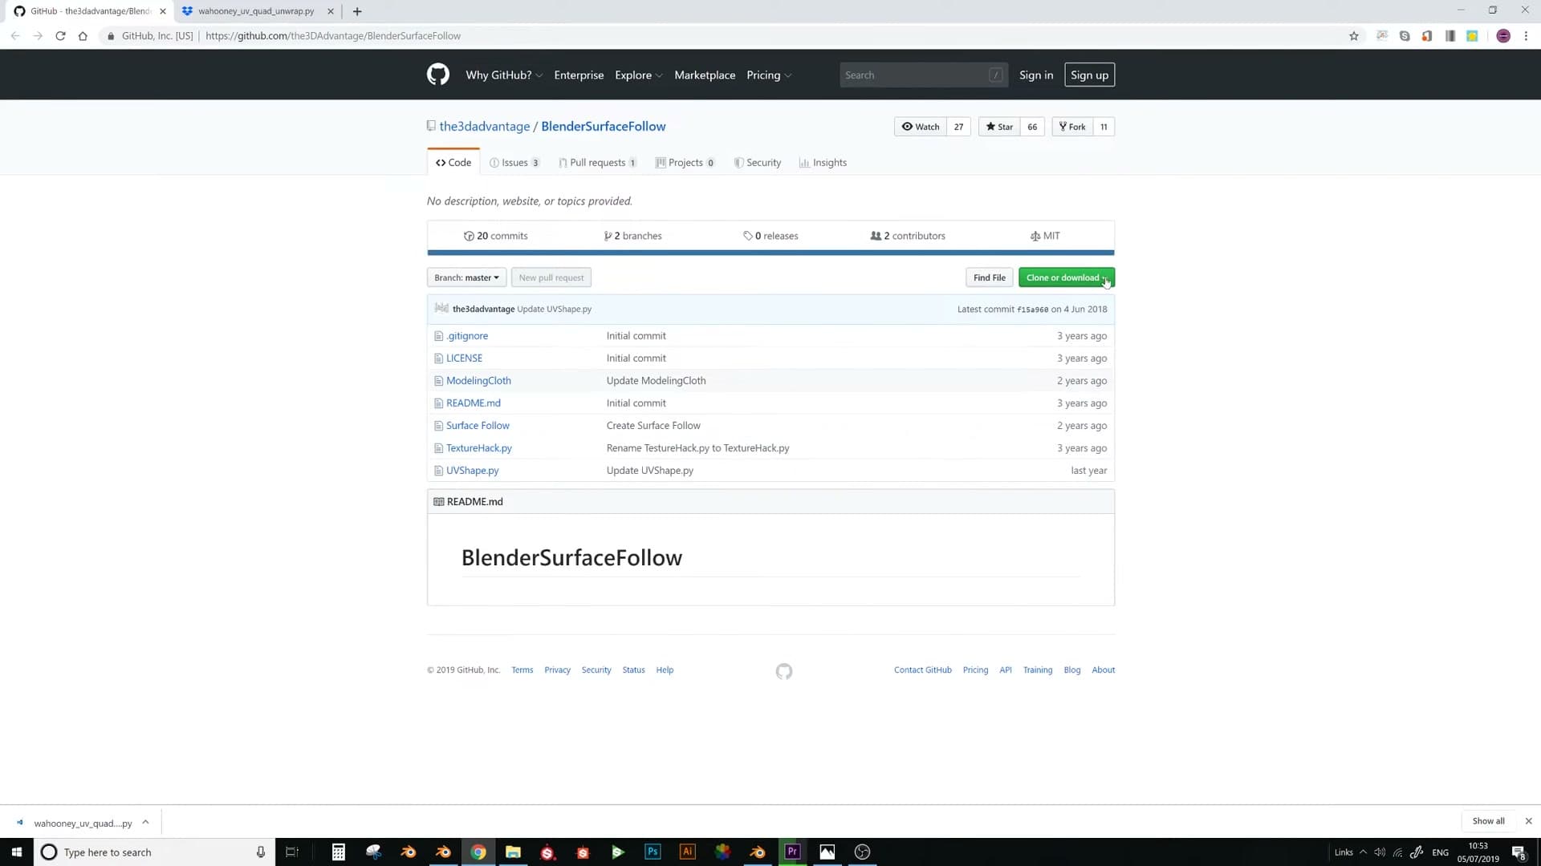
Task: Open the Enterprise link in header
Action: pyautogui.click(x=579, y=75)
